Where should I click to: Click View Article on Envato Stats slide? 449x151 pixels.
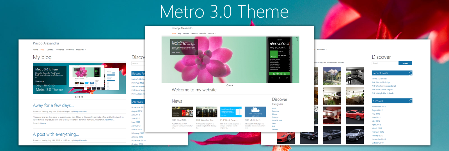tap(176, 53)
